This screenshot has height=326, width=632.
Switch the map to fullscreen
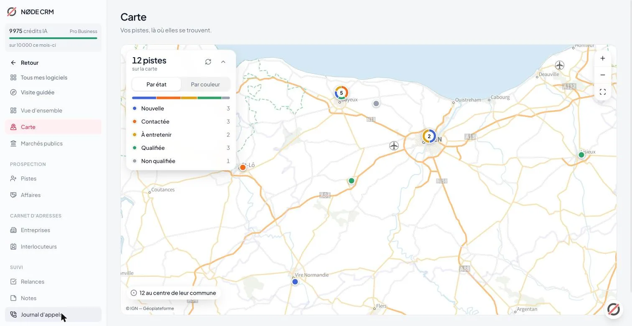pos(603,92)
